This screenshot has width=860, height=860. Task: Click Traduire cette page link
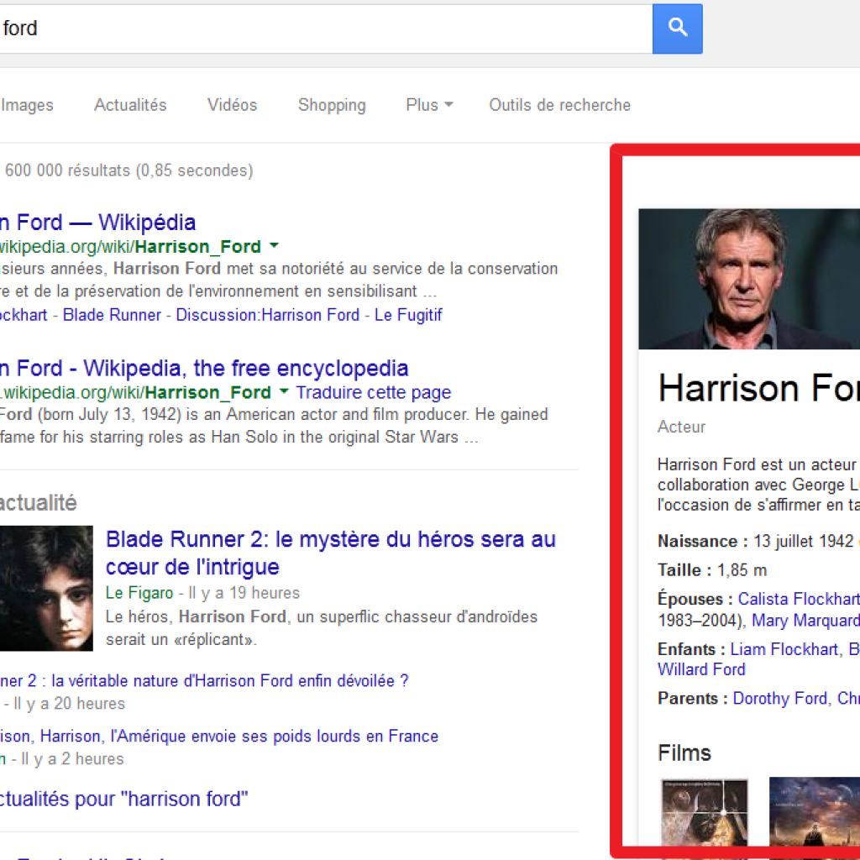[x=373, y=392]
